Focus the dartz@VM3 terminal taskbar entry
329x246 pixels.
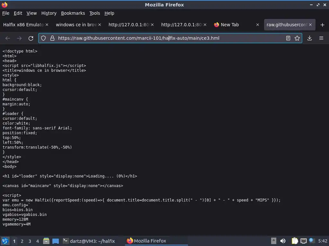[89, 241]
